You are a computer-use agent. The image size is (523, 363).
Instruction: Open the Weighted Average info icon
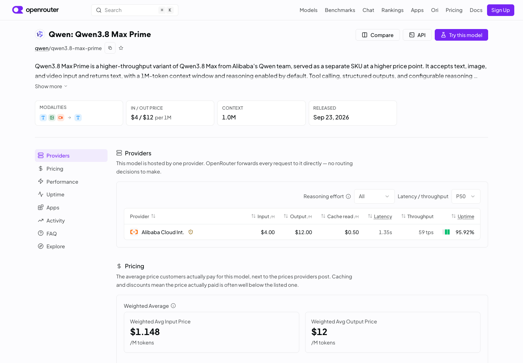pyautogui.click(x=173, y=306)
